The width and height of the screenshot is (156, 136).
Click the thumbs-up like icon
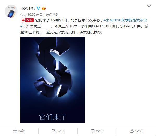point(132,131)
